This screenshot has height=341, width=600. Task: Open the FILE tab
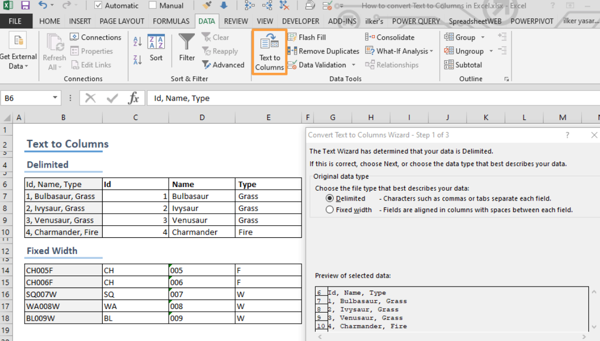click(x=15, y=21)
